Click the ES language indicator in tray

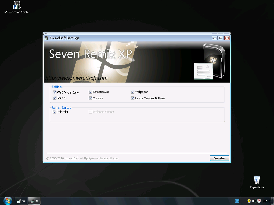[237, 201]
